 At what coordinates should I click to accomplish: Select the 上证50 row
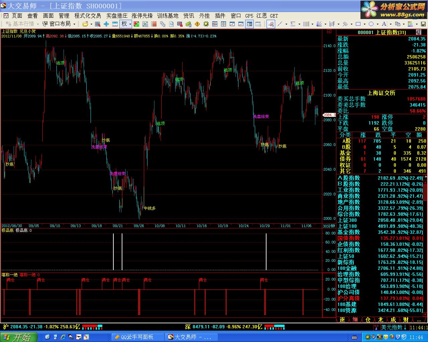381,256
